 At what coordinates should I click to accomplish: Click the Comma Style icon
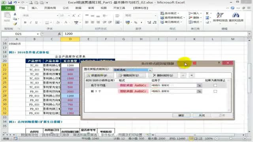pyautogui.click(x=142, y=22)
